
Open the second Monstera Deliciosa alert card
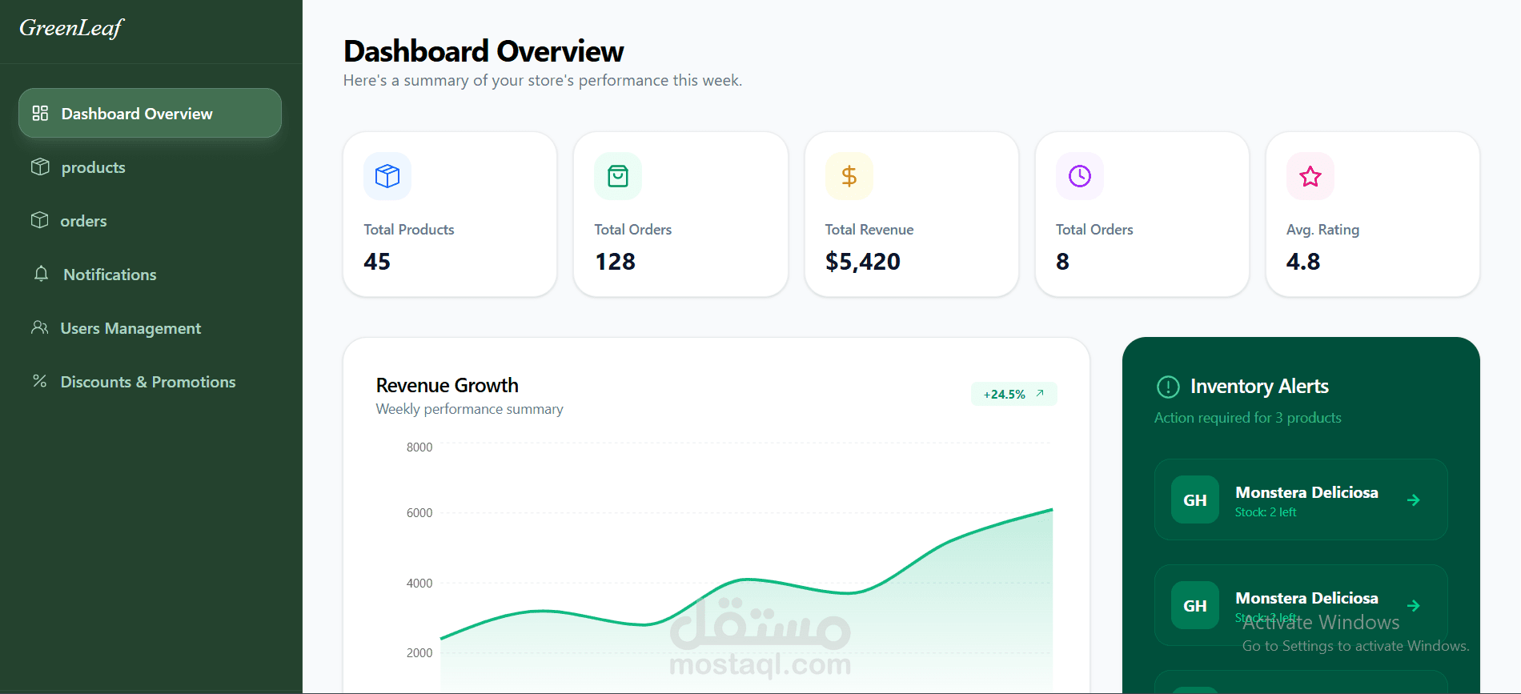1301,605
